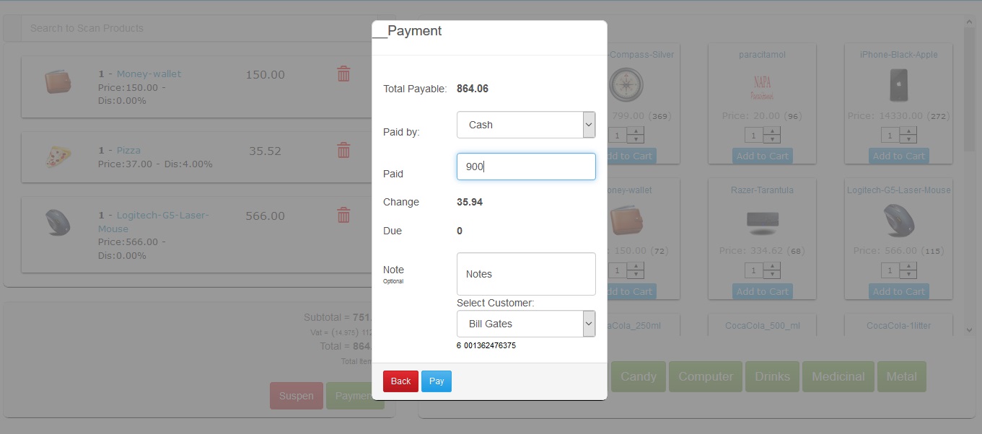Image resolution: width=982 pixels, height=434 pixels.
Task: Click inside the Paid amount field
Action: (525, 167)
